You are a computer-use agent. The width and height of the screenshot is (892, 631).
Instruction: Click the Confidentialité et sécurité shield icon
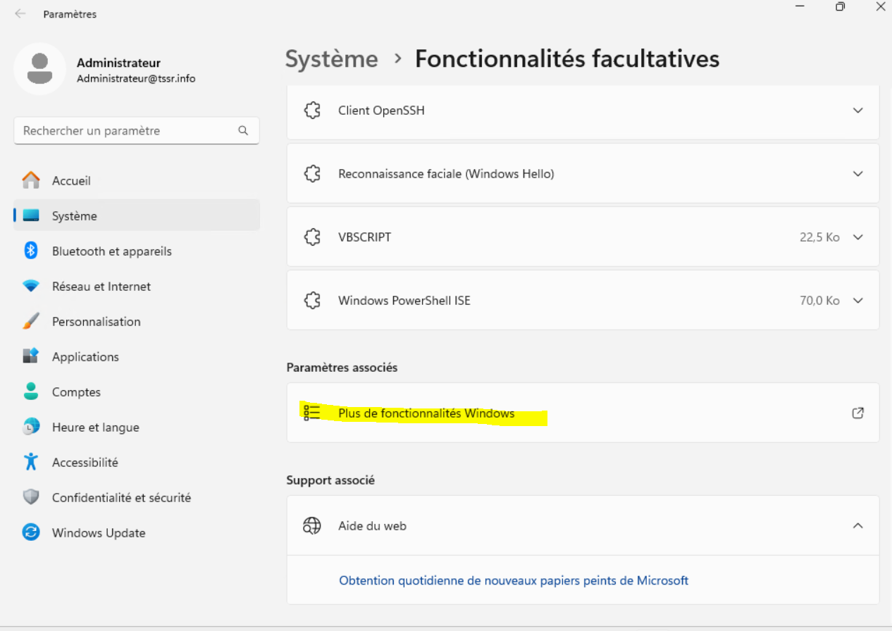tap(31, 498)
